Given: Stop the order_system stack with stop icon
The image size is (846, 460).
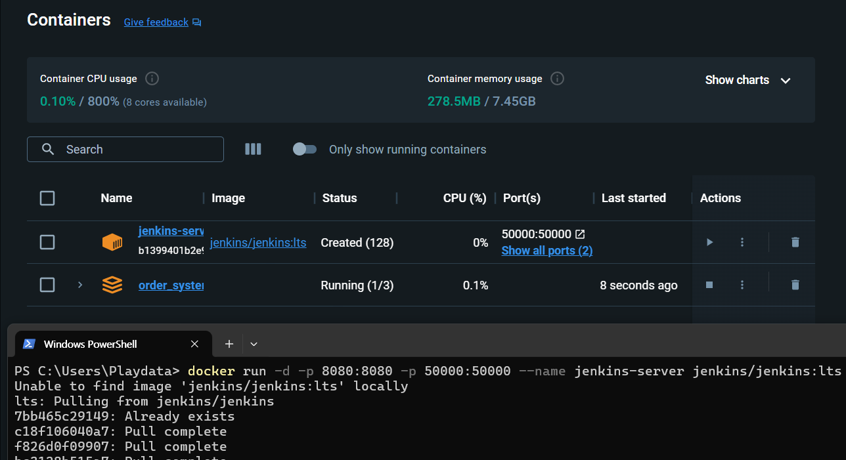Looking at the screenshot, I should tap(709, 285).
